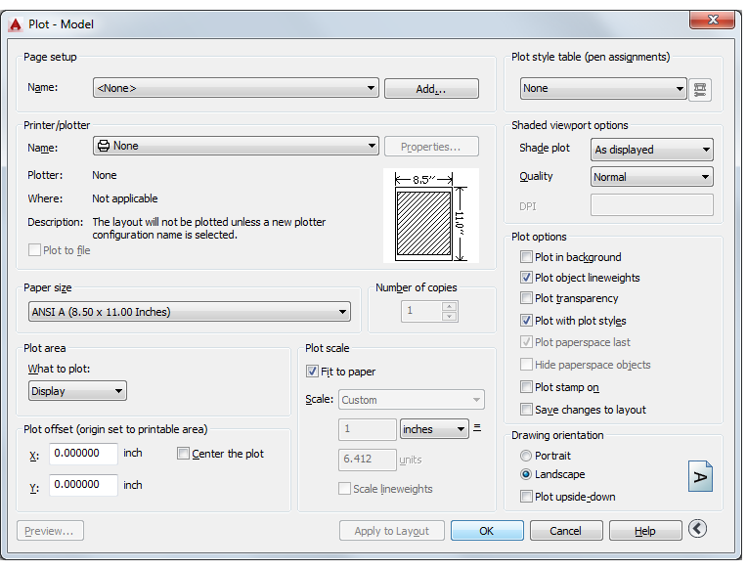
Task: Open the plot style table editor icon
Action: (x=700, y=90)
